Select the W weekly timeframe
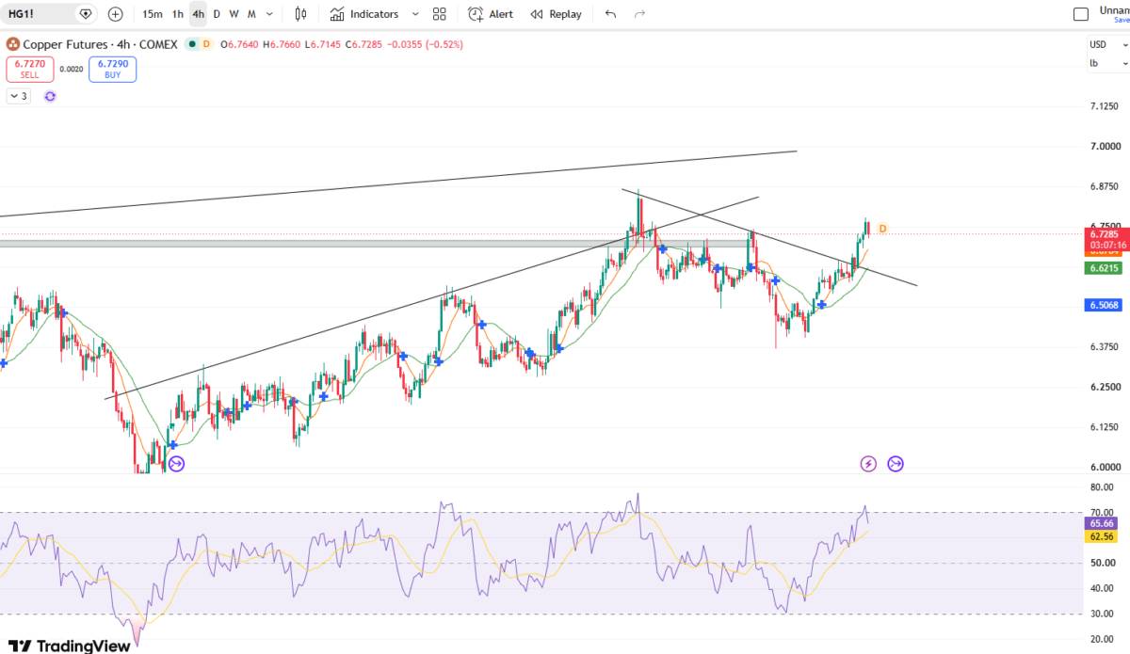The height and width of the screenshot is (654, 1130). 234,14
